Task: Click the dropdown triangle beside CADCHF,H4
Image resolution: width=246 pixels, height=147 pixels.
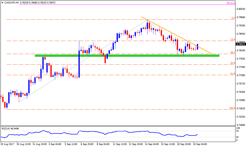Action: (x=2, y=3)
